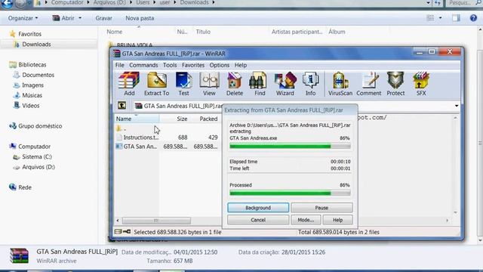Viewport: 483px width, 272px height.
Task: Cancel the extraction
Action: (258, 220)
